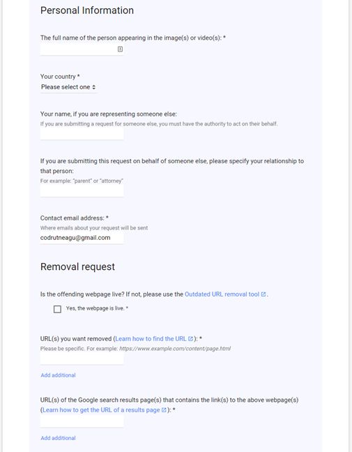Open the 'Please select one' country dropdown
Screen dimensions: 352x452
[68, 87]
